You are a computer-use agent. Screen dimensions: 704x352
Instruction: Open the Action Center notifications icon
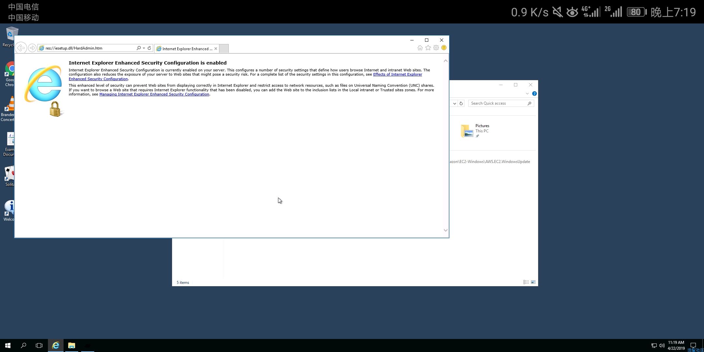click(693, 345)
